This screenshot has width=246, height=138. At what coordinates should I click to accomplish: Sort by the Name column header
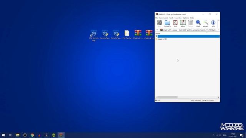point(158,33)
